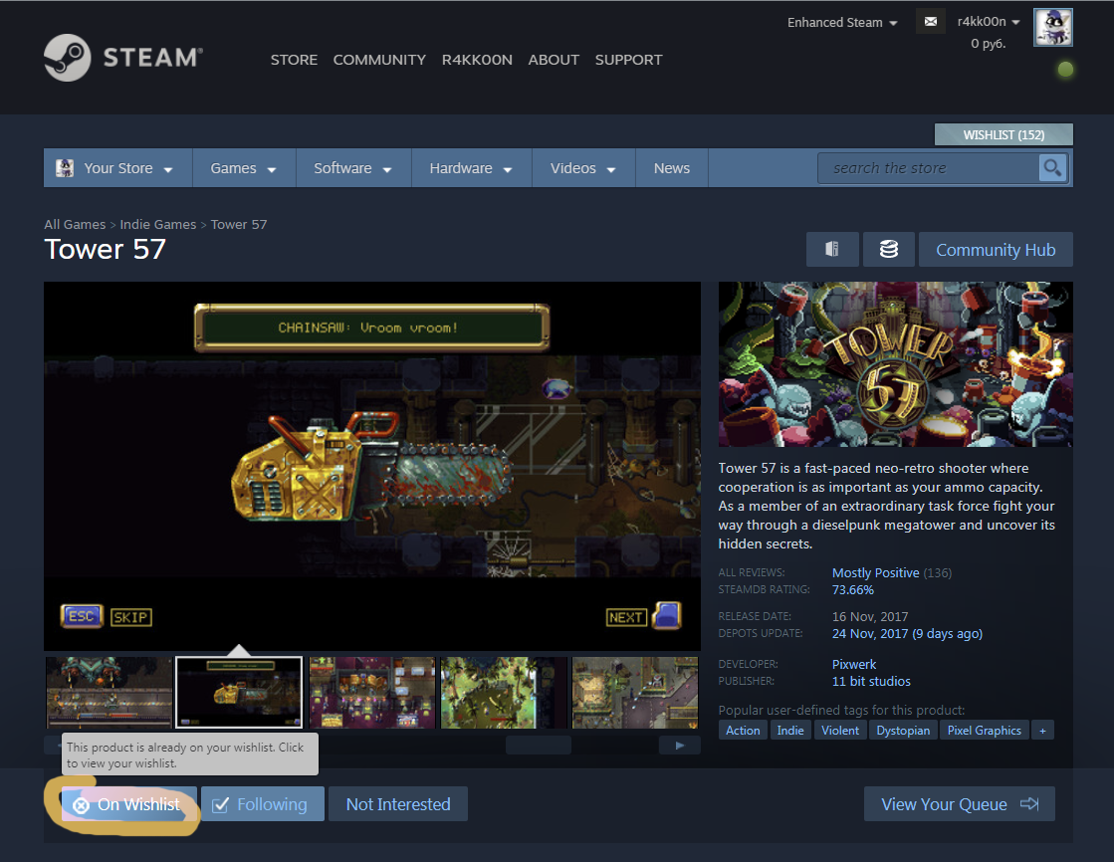The width and height of the screenshot is (1114, 862).
Task: Click the wallet balance 0 руб.
Action: click(x=989, y=44)
